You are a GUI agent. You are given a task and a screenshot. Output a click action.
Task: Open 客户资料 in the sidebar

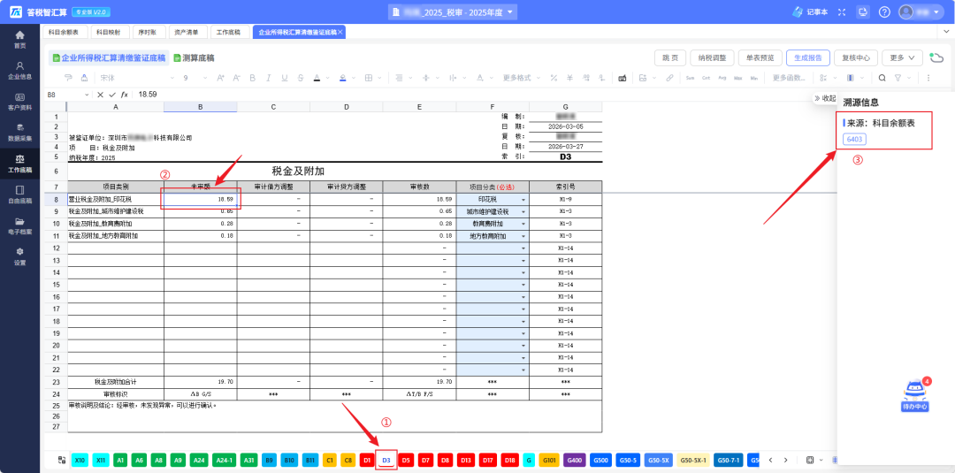pyautogui.click(x=20, y=102)
